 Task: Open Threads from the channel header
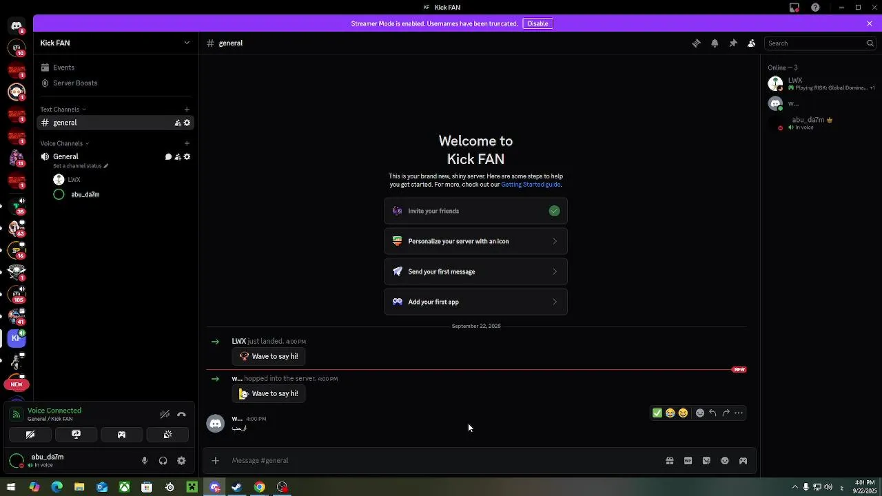click(696, 43)
